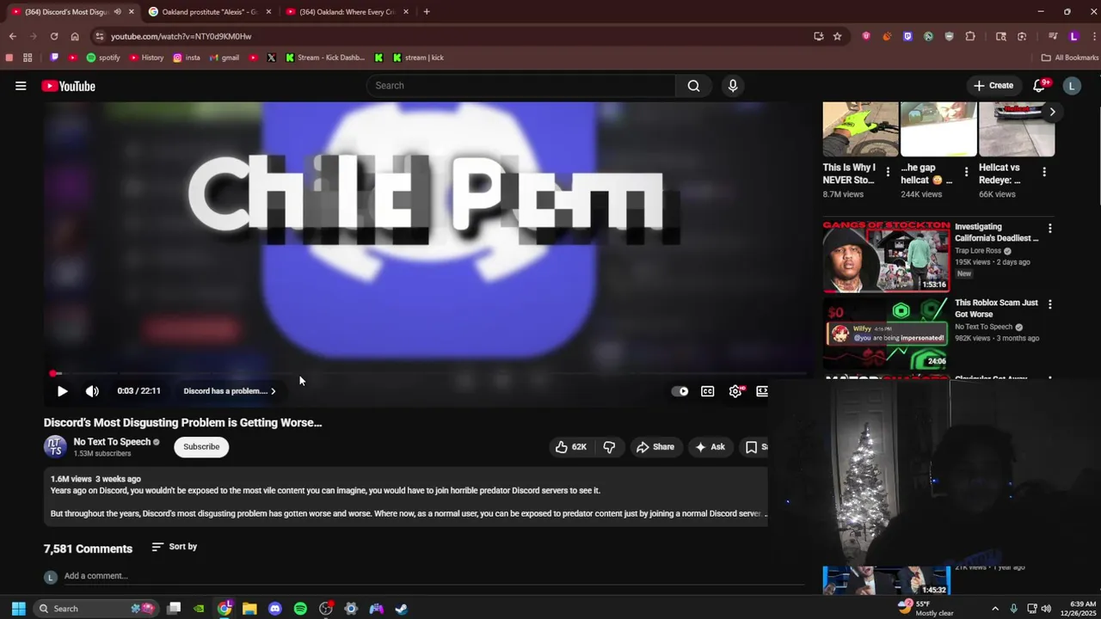
Task: Expand the 'Discord has a problem' chapter
Action: click(x=230, y=391)
